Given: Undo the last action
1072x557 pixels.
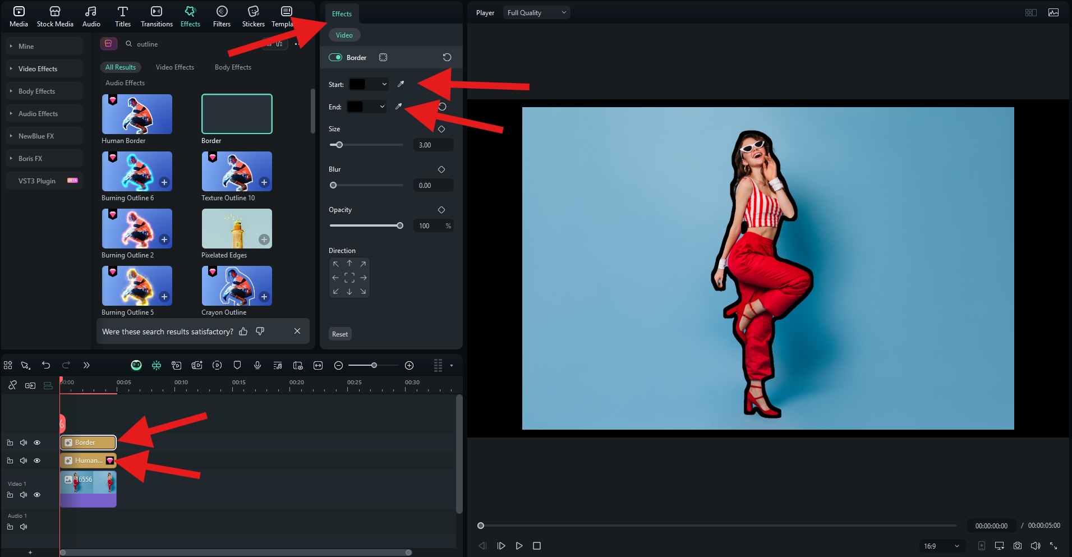Looking at the screenshot, I should [x=46, y=365].
